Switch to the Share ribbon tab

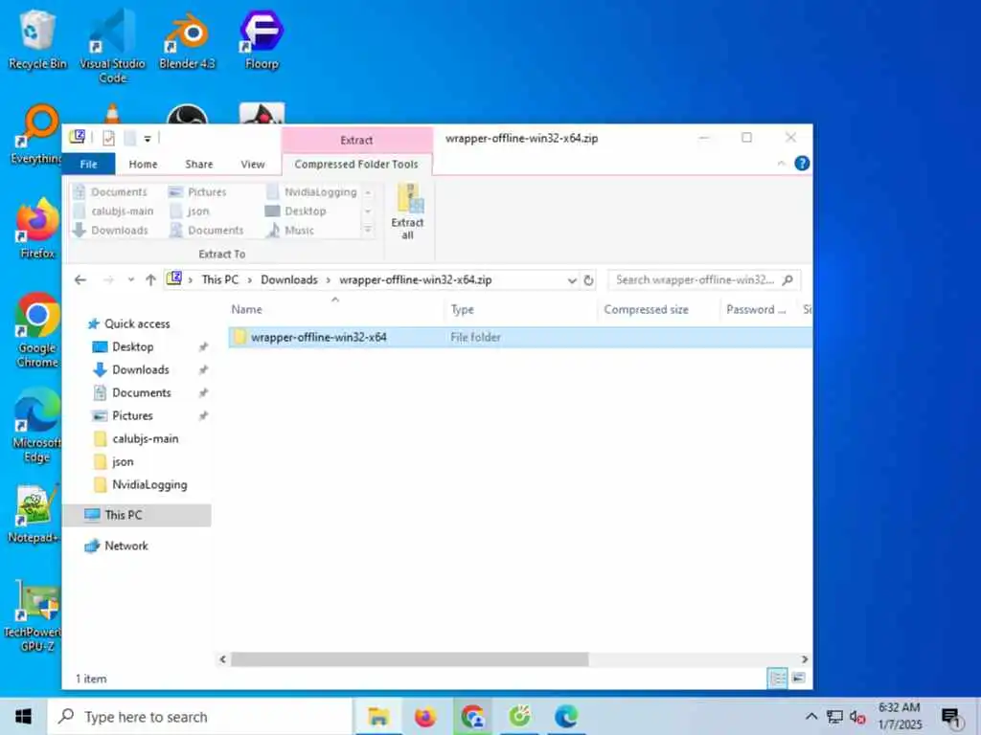coord(199,164)
